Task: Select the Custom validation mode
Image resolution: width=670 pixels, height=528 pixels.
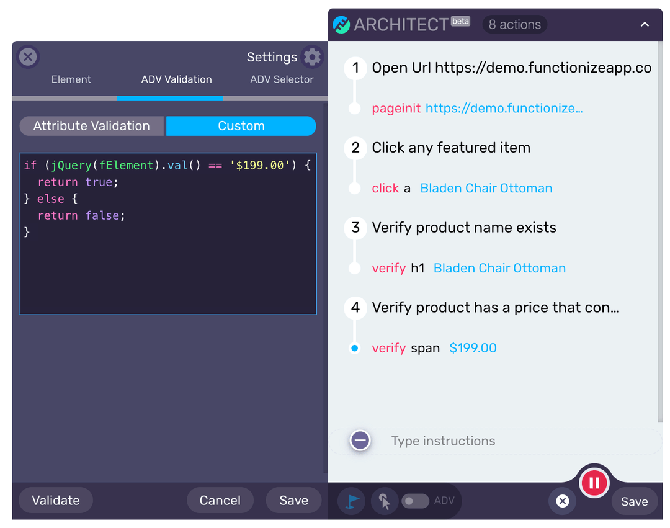Action: [x=241, y=125]
